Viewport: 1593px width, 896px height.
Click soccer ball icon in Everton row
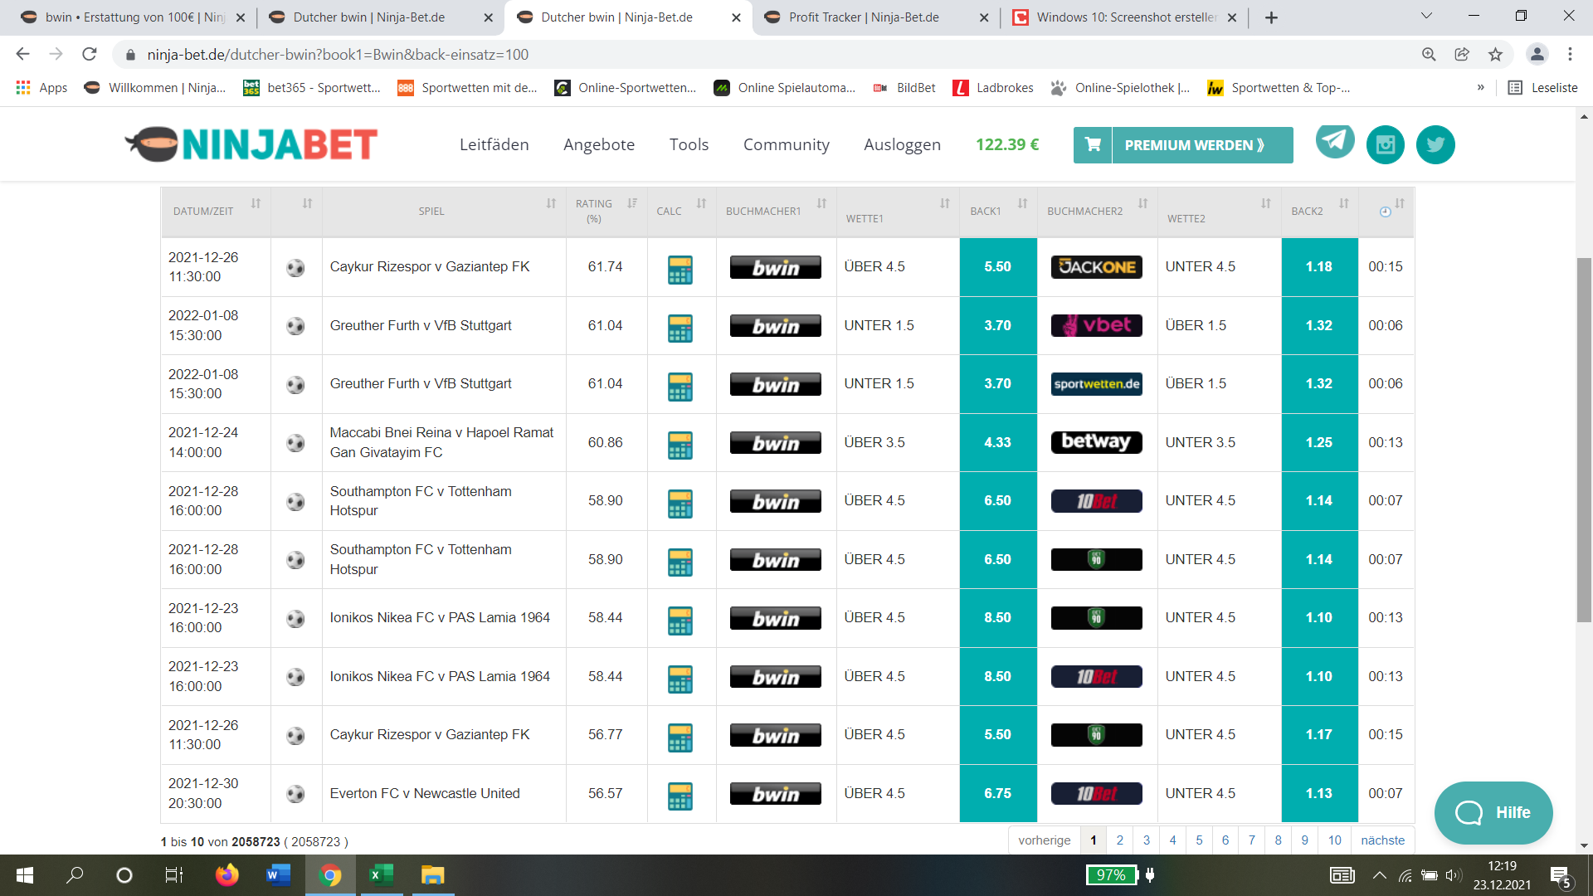coord(295,794)
